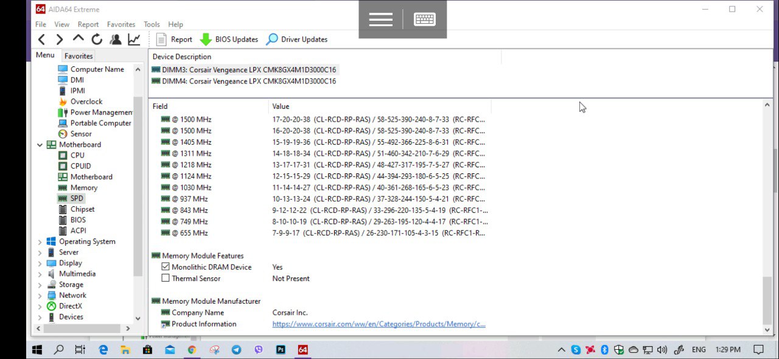This screenshot has width=779, height=359.
Task: Expand the DirectX node
Action: [40, 306]
